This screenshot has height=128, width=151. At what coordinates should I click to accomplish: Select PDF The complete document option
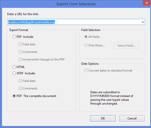14,96
